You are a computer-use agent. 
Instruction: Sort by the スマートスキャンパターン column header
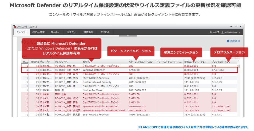click(170, 62)
